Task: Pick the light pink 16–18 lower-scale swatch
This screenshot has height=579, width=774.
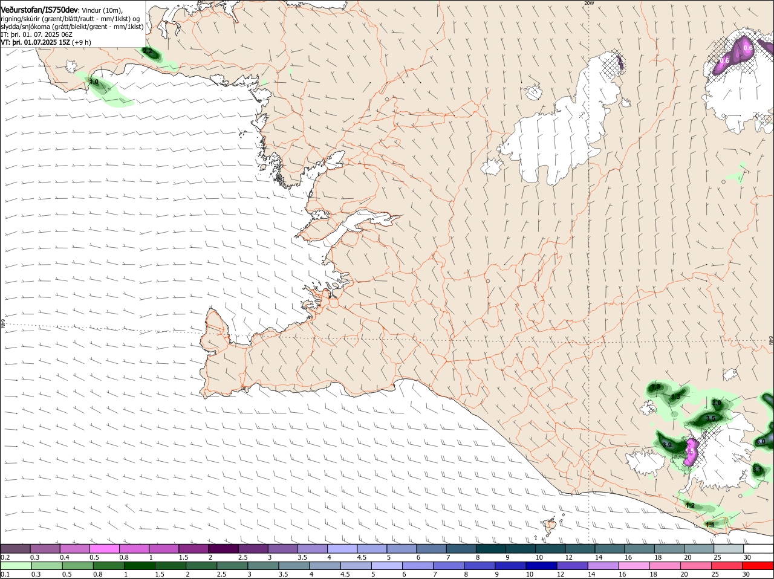Action: 634,566
